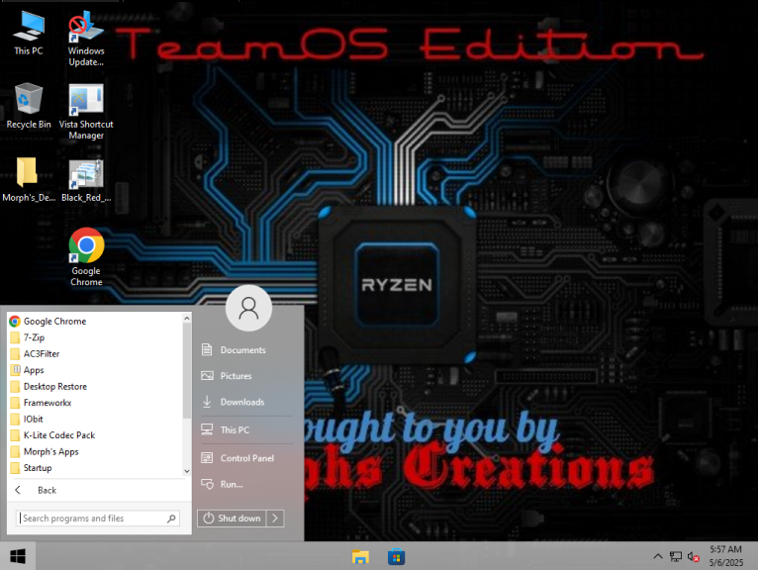This screenshot has width=758, height=570.
Task: Open Documents from the start menu
Action: (x=246, y=350)
